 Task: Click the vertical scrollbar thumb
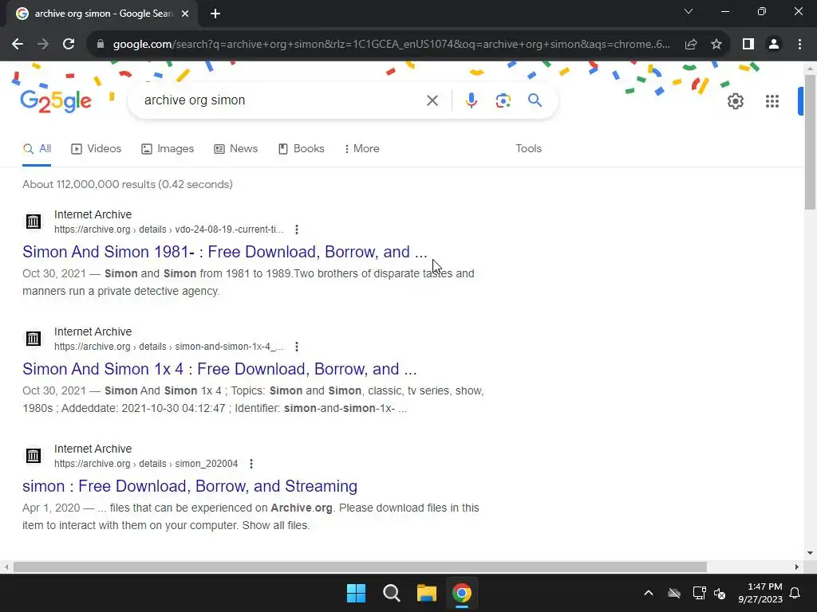click(x=810, y=142)
